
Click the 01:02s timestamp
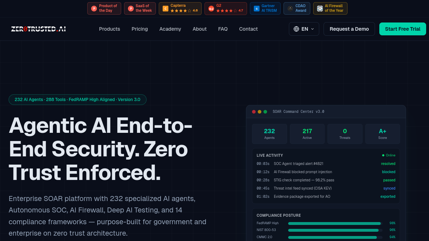click(x=263, y=196)
